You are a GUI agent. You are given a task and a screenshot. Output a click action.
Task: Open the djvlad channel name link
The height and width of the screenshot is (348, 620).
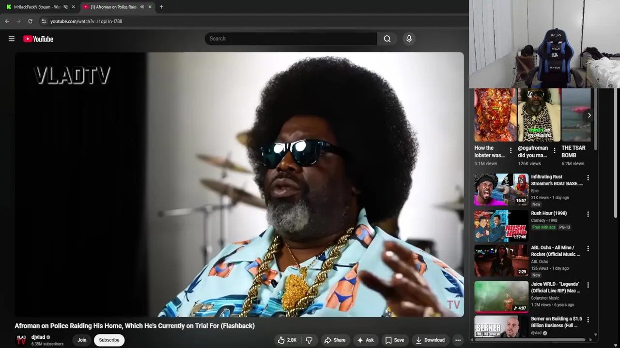(x=38, y=337)
